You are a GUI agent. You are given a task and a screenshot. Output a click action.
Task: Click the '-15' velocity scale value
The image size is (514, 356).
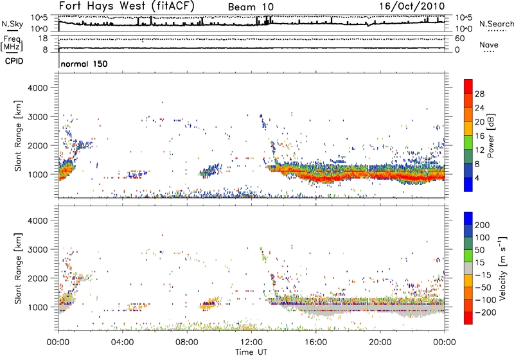pos(483,275)
